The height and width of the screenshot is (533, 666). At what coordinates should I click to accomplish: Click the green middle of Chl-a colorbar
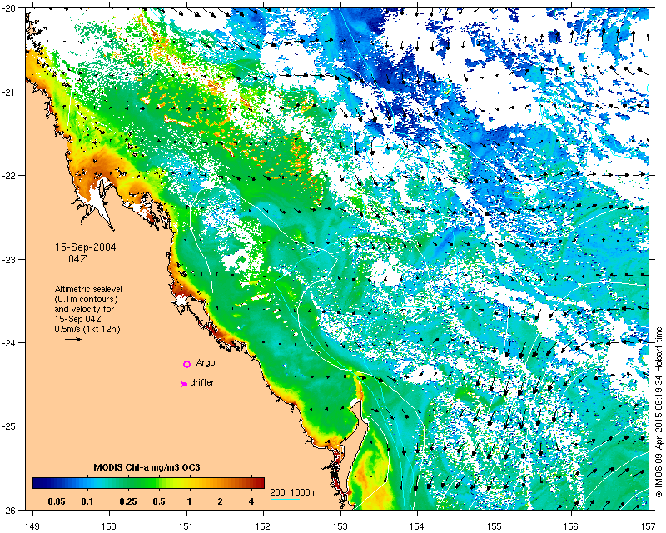pos(149,483)
